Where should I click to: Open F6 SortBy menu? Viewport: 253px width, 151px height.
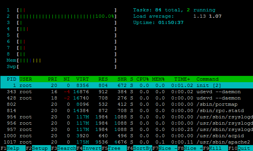point(140,148)
